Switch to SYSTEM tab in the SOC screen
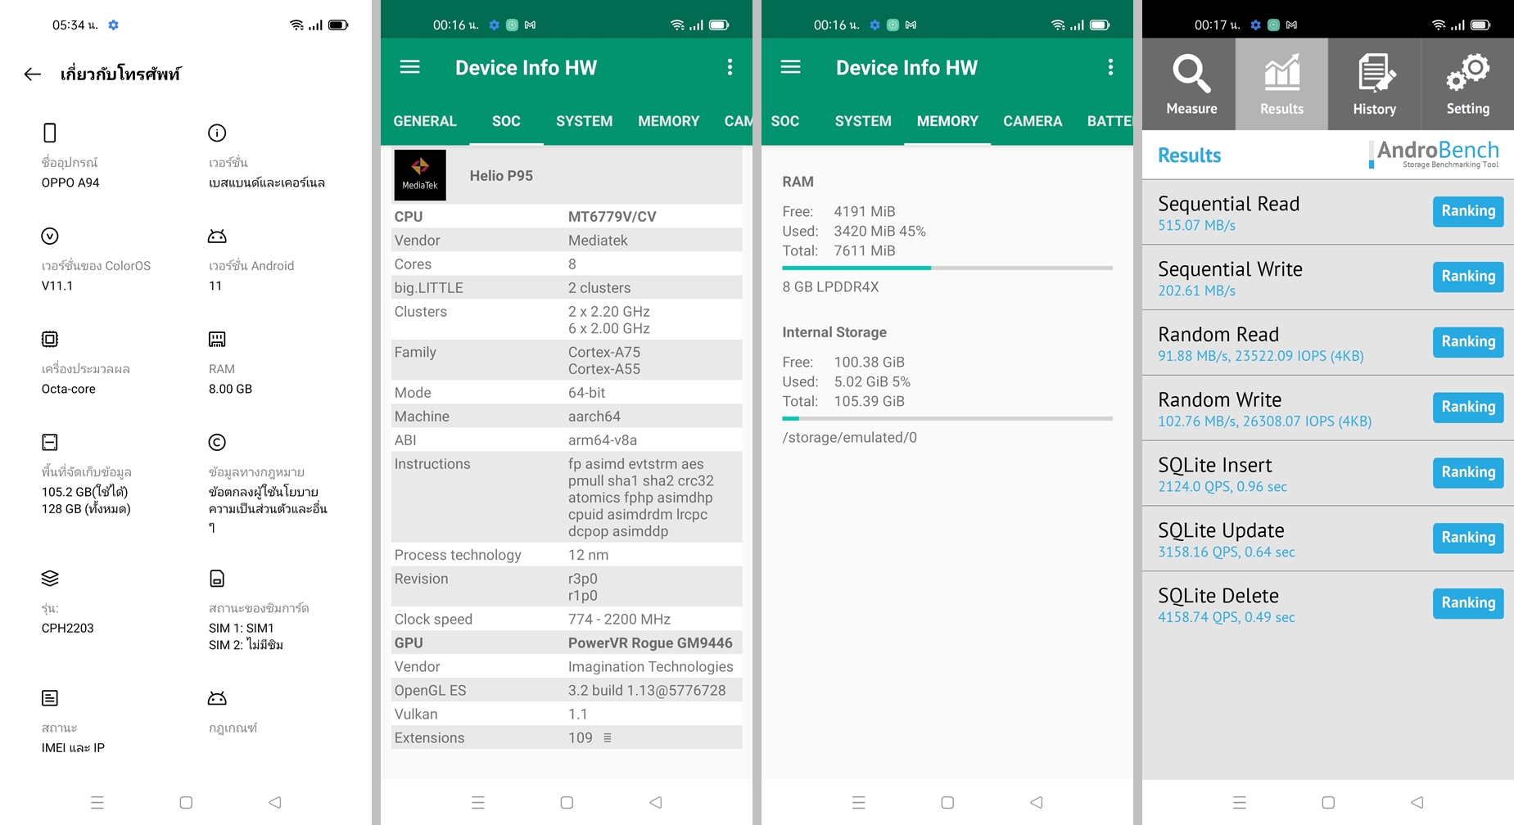The width and height of the screenshot is (1514, 825). coord(584,121)
